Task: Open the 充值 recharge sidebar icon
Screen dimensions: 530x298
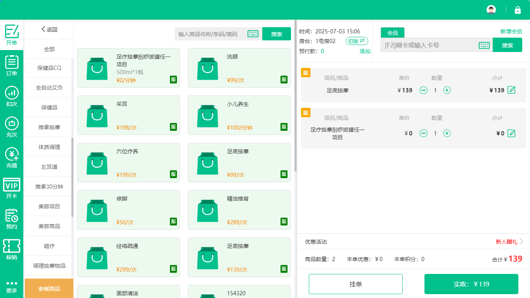Action: pos(12,158)
